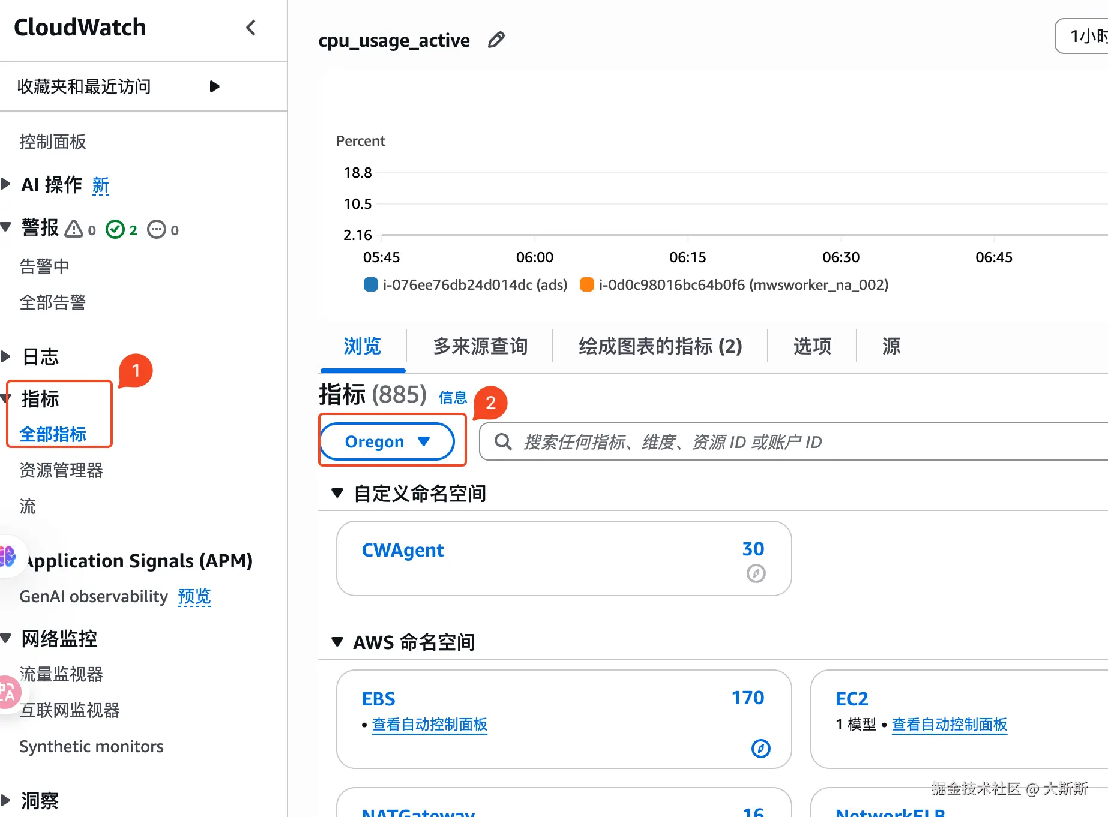This screenshot has width=1108, height=817.
Task: Open the CWAgent namespace explorer compass icon
Action: (x=756, y=573)
